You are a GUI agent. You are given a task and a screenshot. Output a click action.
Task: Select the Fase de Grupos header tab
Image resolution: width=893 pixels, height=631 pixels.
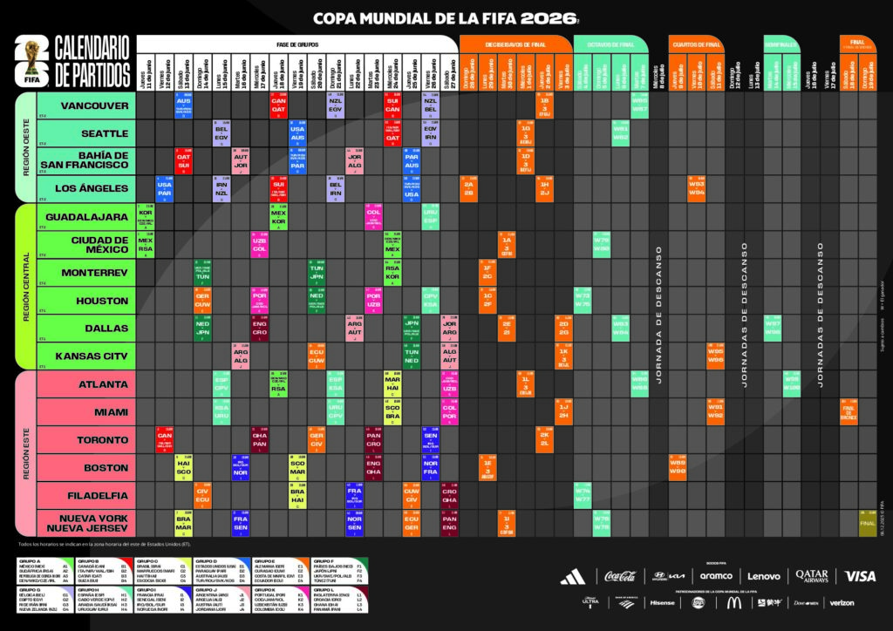297,44
